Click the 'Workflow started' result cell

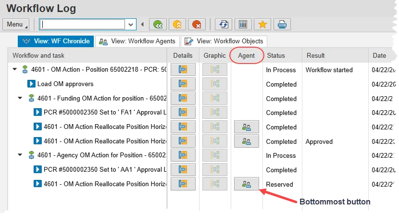[x=329, y=70]
